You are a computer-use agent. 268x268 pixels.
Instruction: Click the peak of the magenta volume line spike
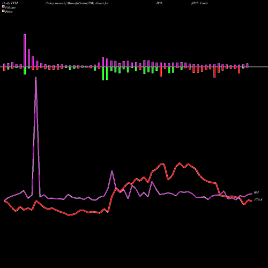click(36, 78)
